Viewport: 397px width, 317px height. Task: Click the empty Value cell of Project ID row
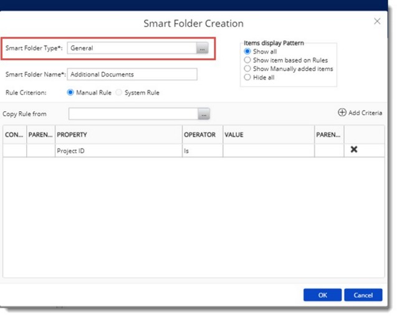point(269,151)
